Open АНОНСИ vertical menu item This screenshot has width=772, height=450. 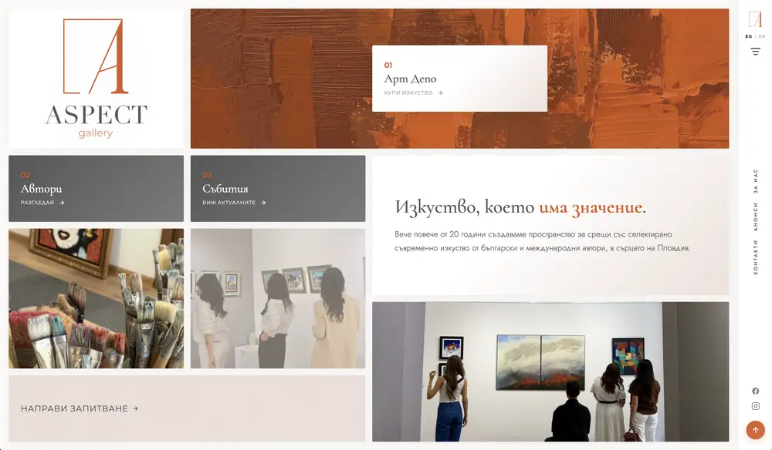click(755, 217)
